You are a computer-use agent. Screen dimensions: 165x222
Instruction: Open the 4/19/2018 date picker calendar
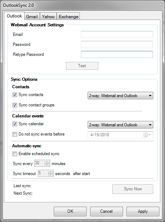(x=147, y=135)
